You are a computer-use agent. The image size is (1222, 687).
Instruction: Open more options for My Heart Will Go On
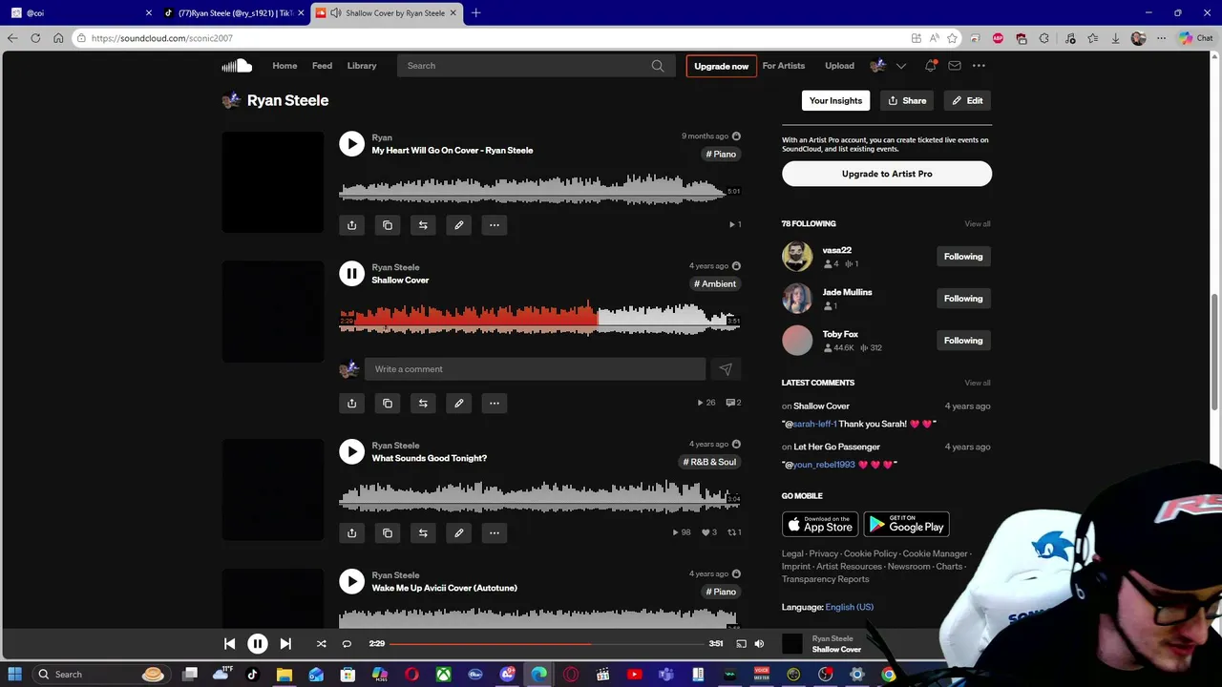click(495, 225)
